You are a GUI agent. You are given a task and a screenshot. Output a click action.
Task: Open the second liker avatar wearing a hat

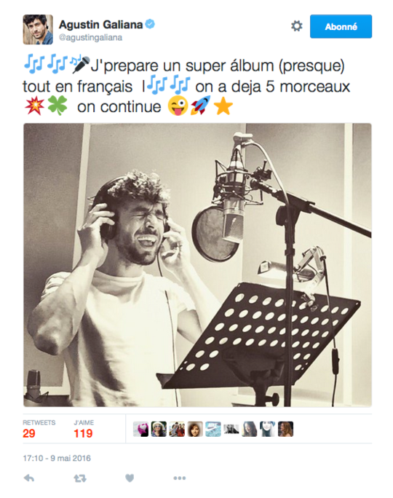(x=159, y=429)
